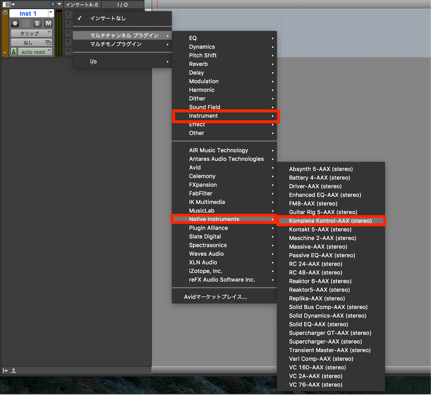The height and width of the screenshot is (395, 431).
Task: Mute the Inst 1 track
Action: [x=49, y=23]
